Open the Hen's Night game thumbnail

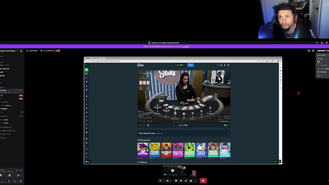[202, 150]
